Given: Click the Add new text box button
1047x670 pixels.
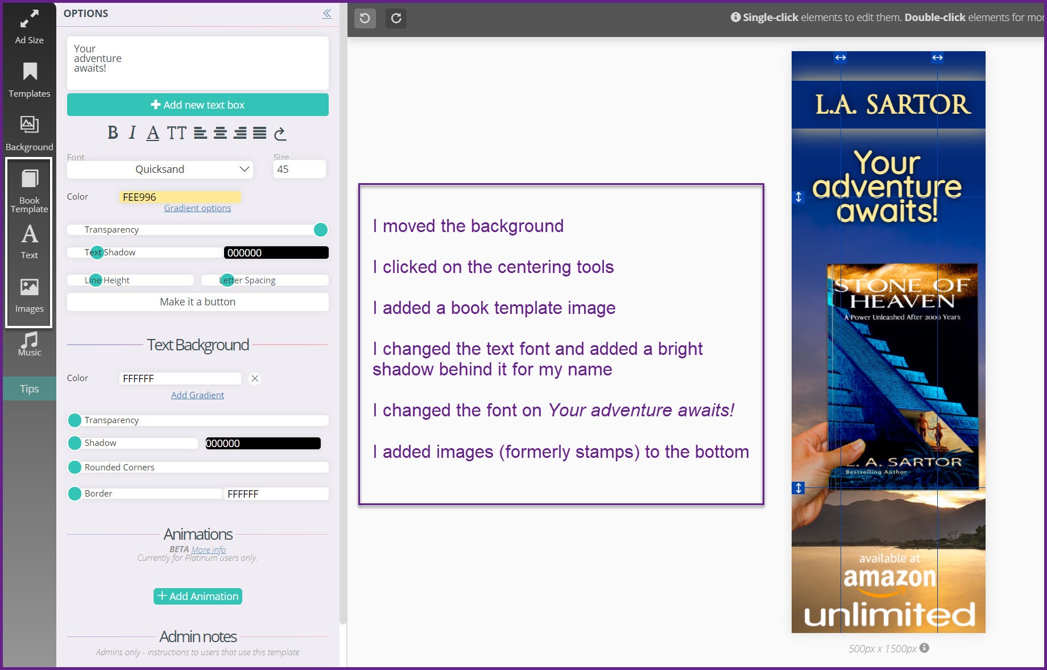Looking at the screenshot, I should point(197,105).
